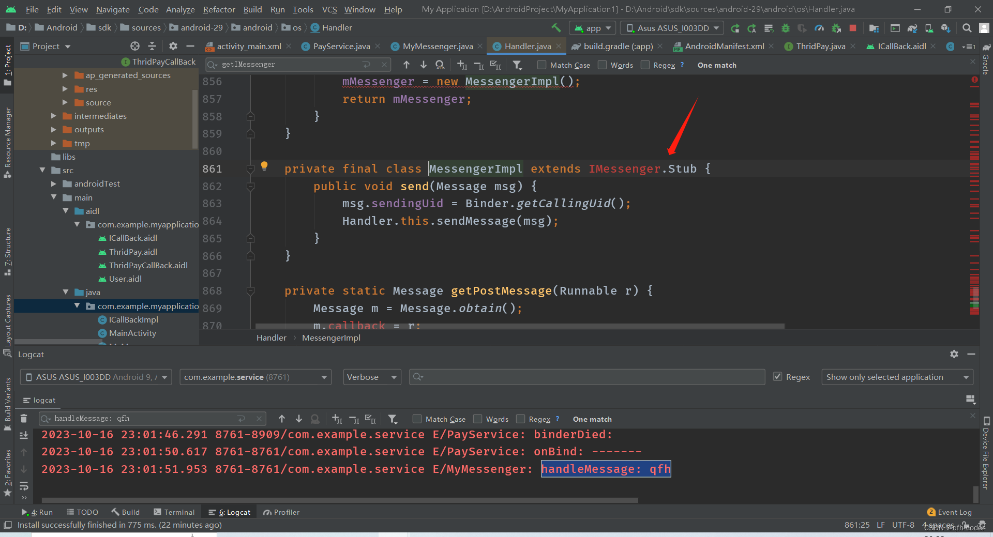
Task: Open Logcat device selector dropdown
Action: pyautogui.click(x=96, y=377)
